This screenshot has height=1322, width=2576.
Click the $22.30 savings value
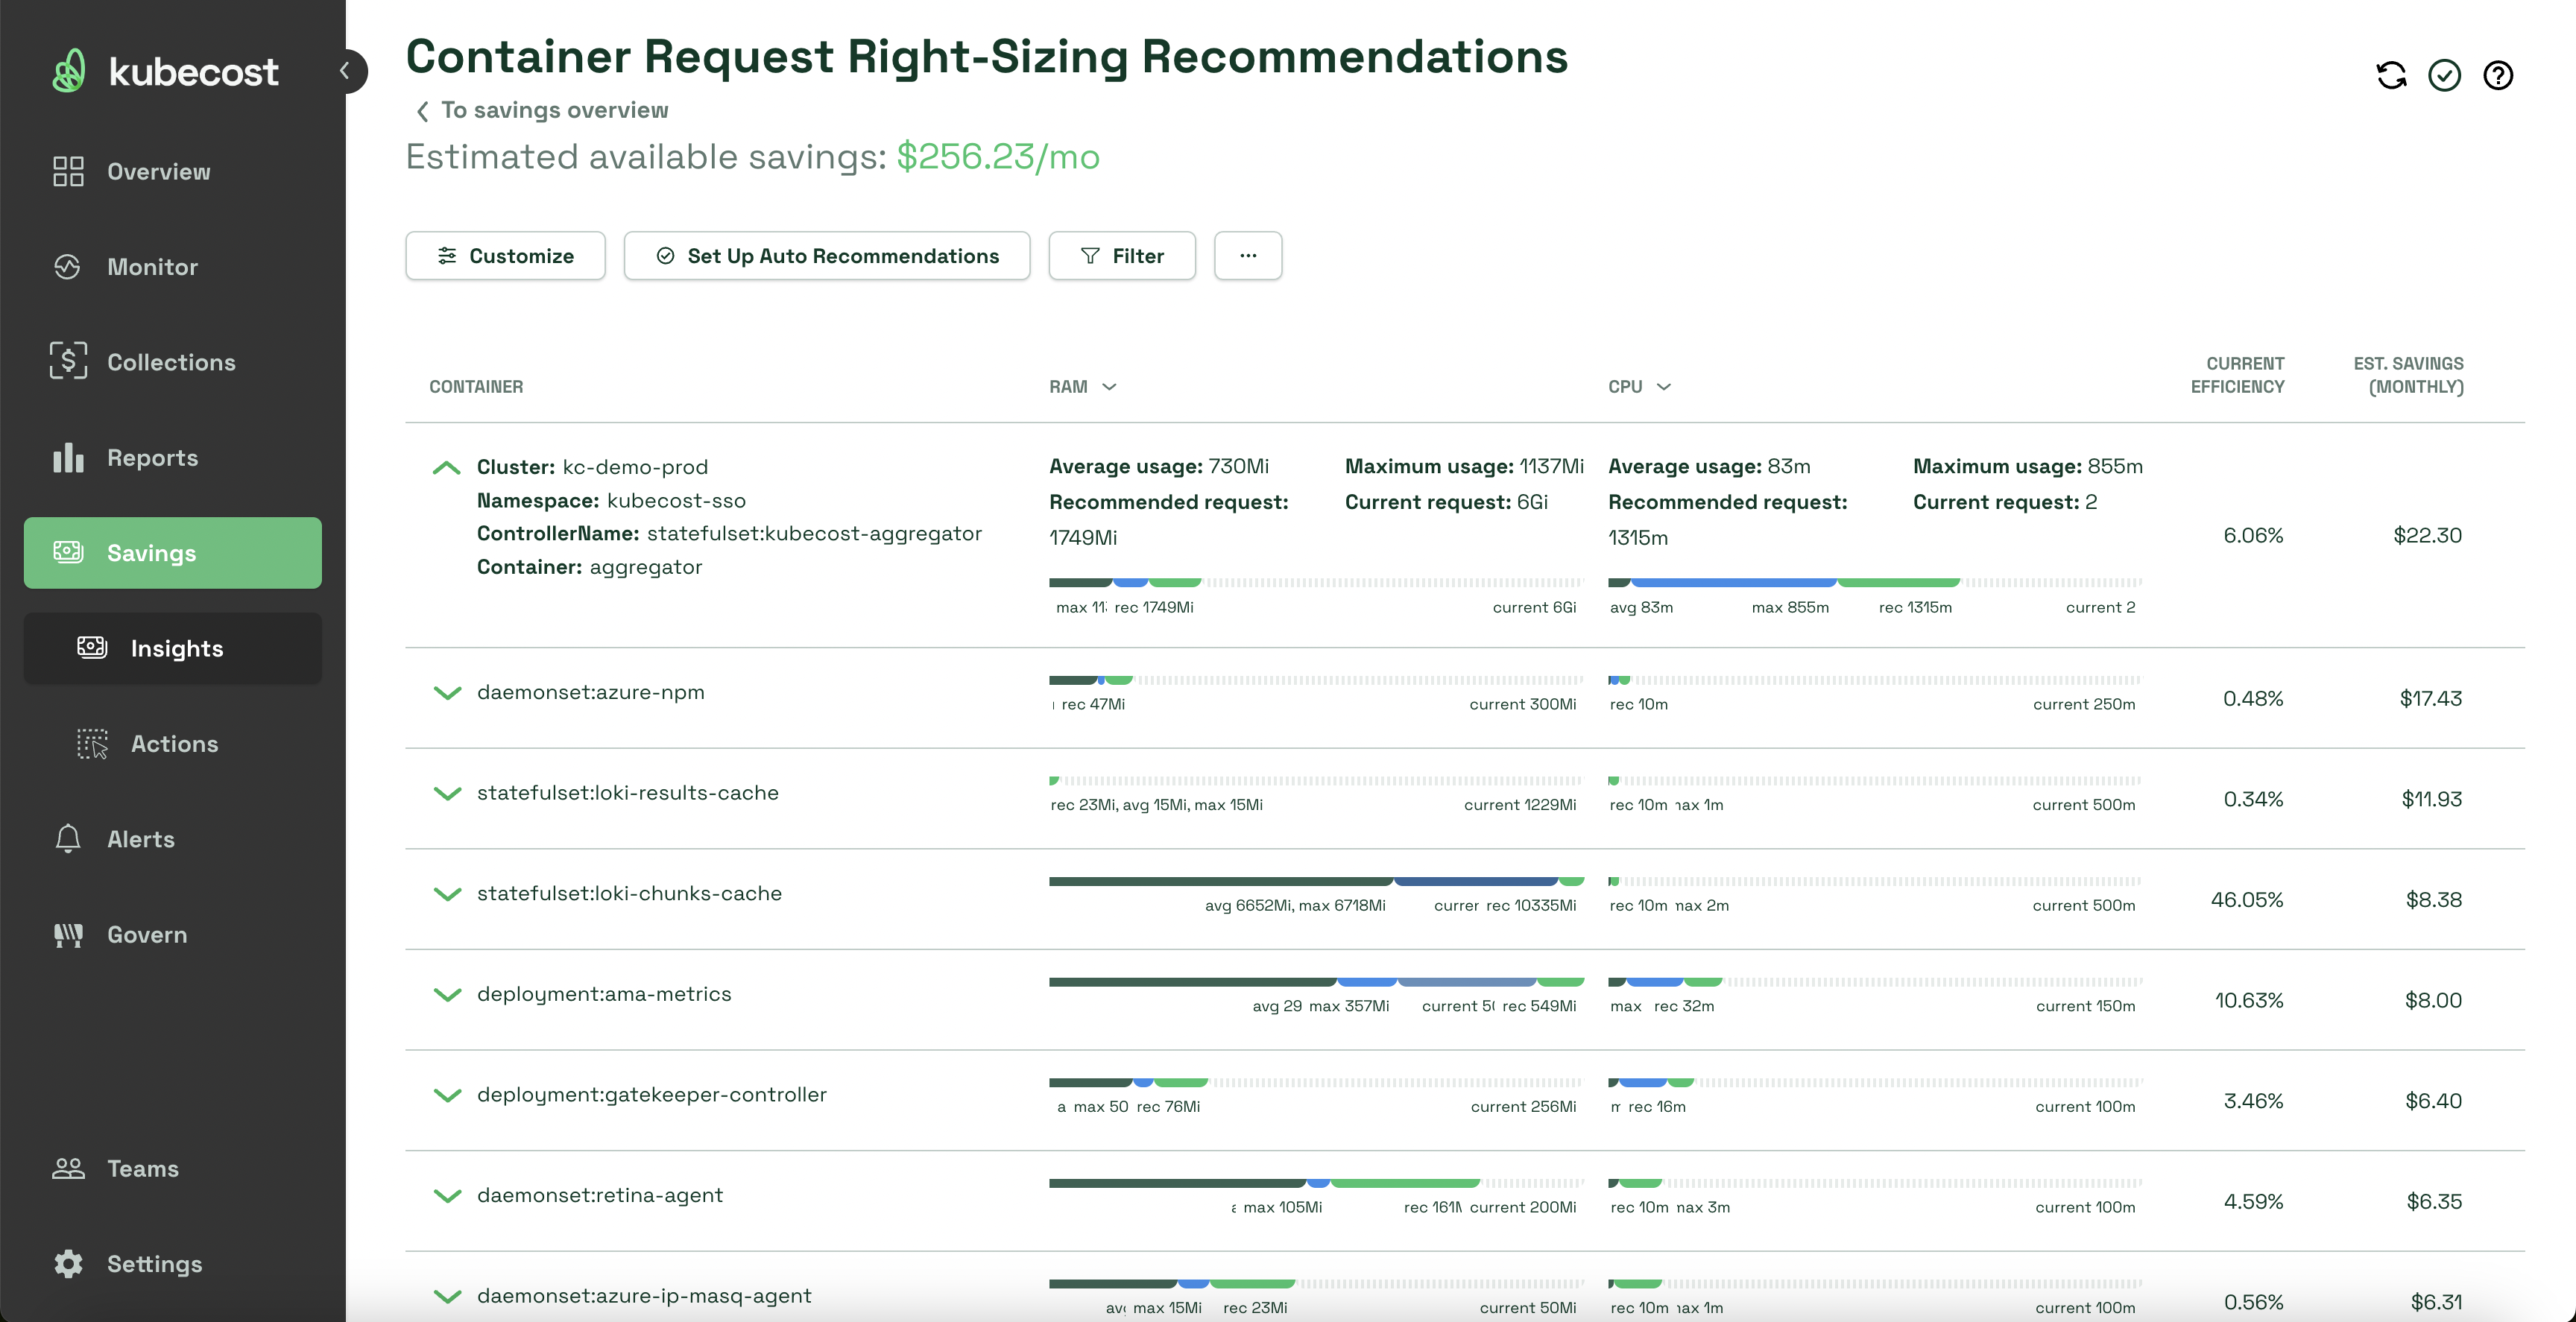2427,535
